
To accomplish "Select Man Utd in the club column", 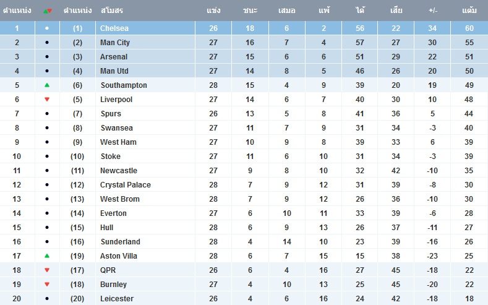I will (114, 71).
